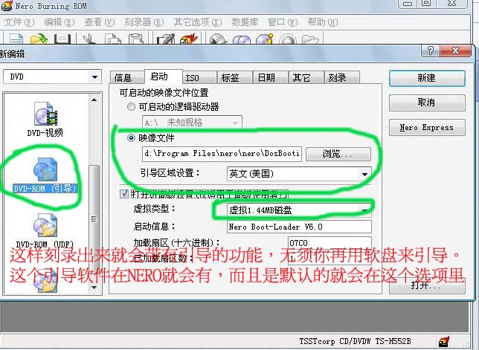Switch to the ISO tab
This screenshot has width=479, height=350.
200,77
